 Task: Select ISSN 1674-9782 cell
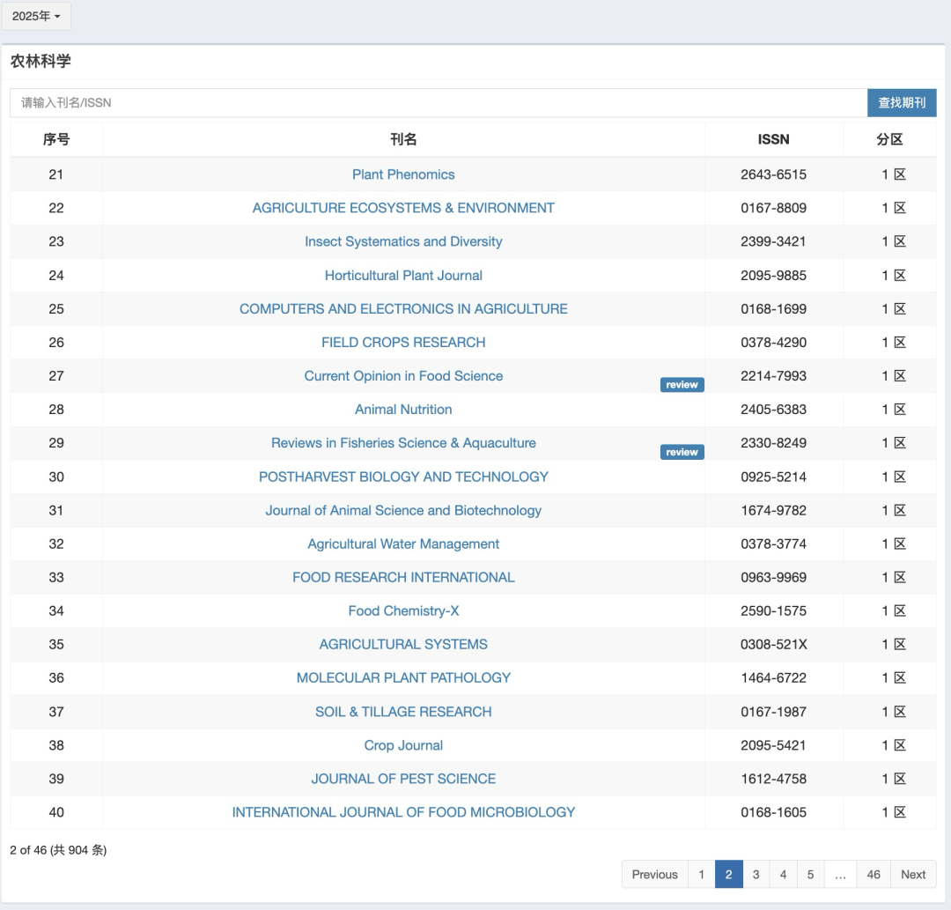tap(773, 510)
